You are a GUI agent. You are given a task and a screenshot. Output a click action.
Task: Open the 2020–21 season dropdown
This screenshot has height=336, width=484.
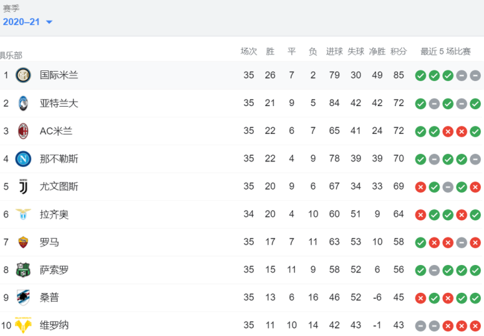(x=27, y=22)
